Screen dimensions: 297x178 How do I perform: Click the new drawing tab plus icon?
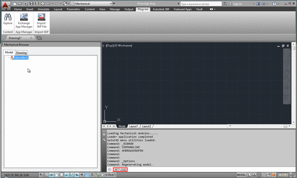pyautogui.click(x=39, y=38)
